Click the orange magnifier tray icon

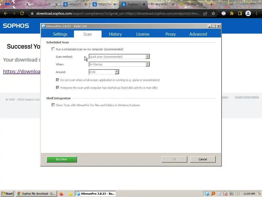pos(213,194)
